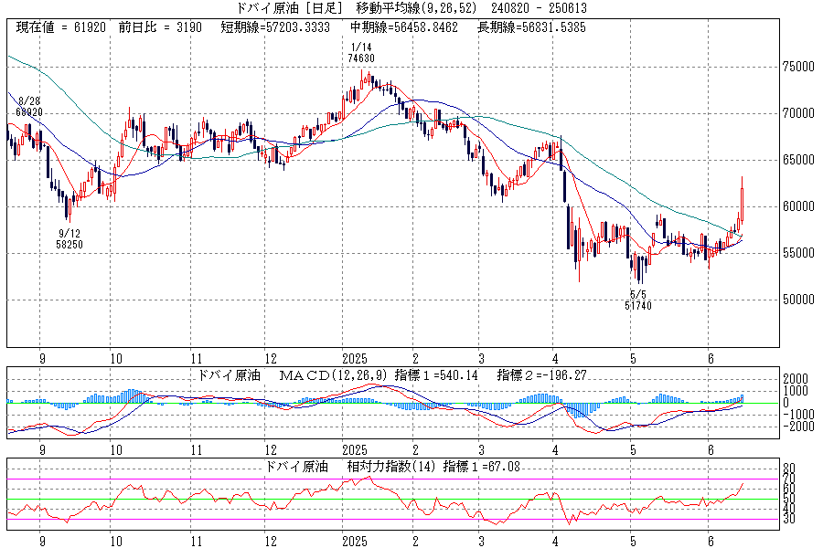Select the 中期線 moving average value
This screenshot has width=823, height=548.
point(398,27)
